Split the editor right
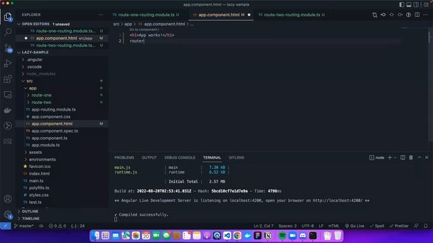 (x=417, y=15)
